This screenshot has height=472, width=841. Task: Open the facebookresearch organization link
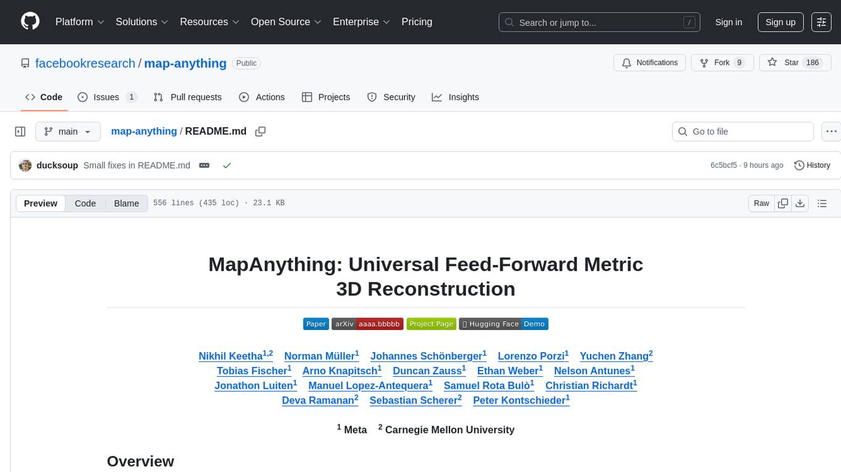tap(85, 64)
